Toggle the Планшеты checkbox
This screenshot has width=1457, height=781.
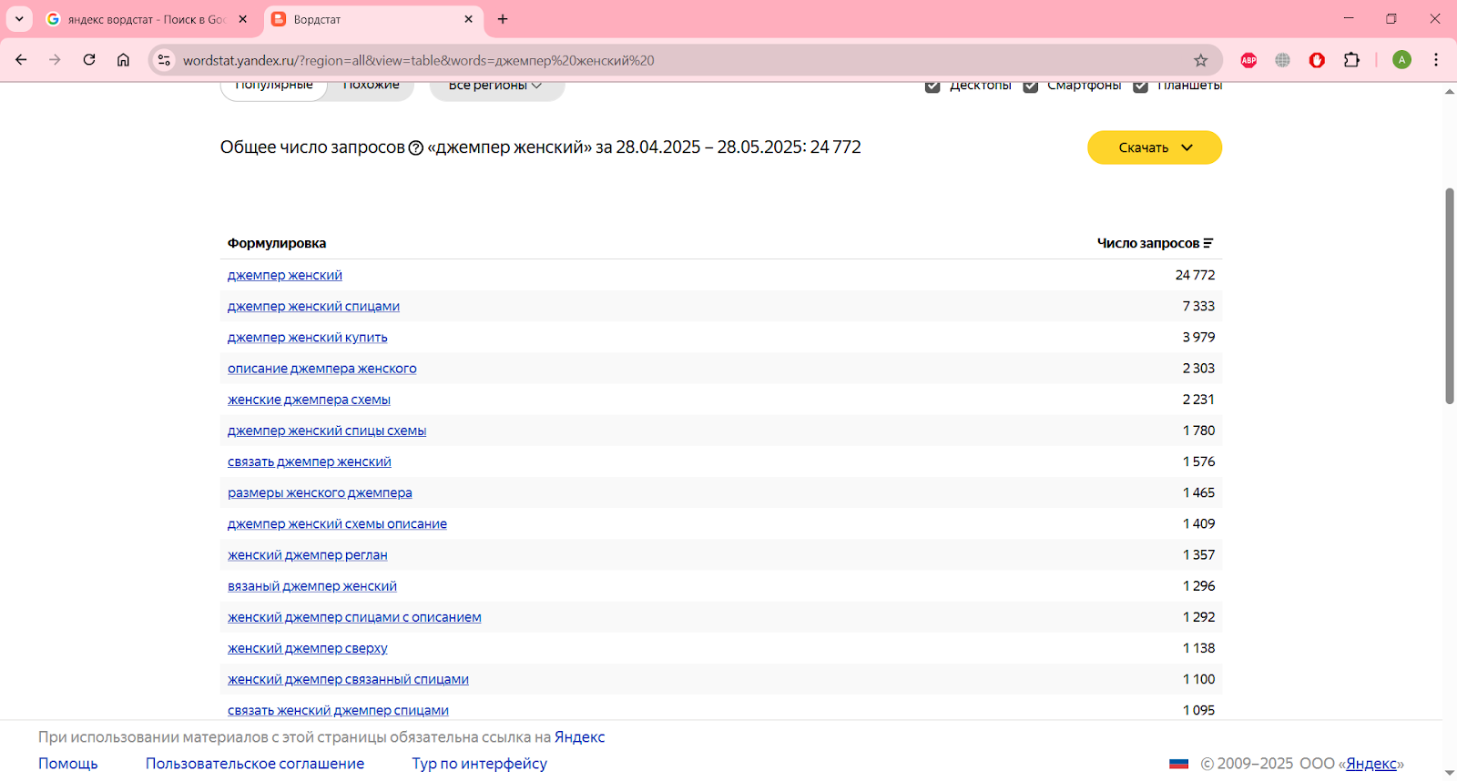click(x=1140, y=86)
